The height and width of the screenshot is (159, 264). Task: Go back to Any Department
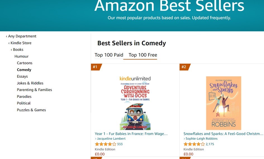point(22,36)
